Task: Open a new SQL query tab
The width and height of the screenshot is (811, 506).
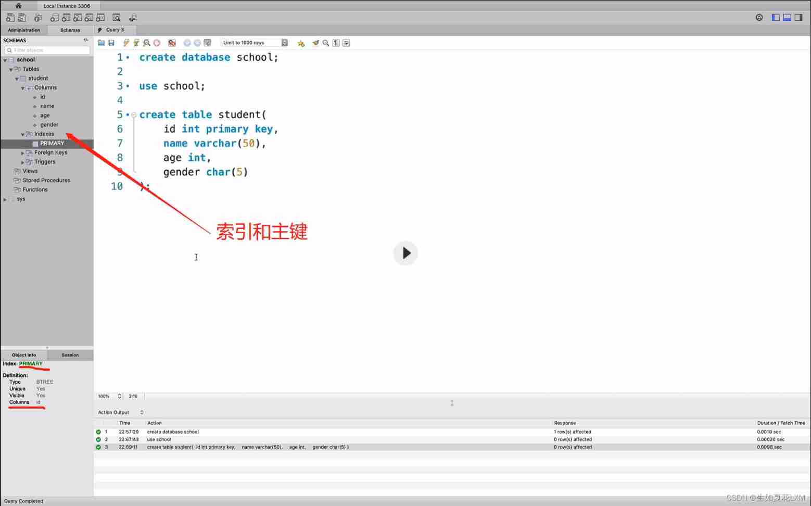Action: pyautogui.click(x=10, y=18)
